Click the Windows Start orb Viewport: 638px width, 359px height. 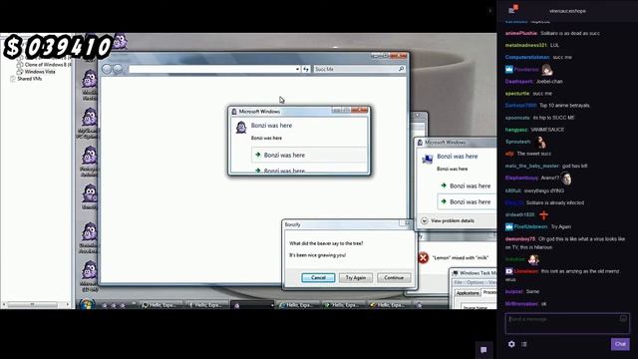tap(87, 304)
